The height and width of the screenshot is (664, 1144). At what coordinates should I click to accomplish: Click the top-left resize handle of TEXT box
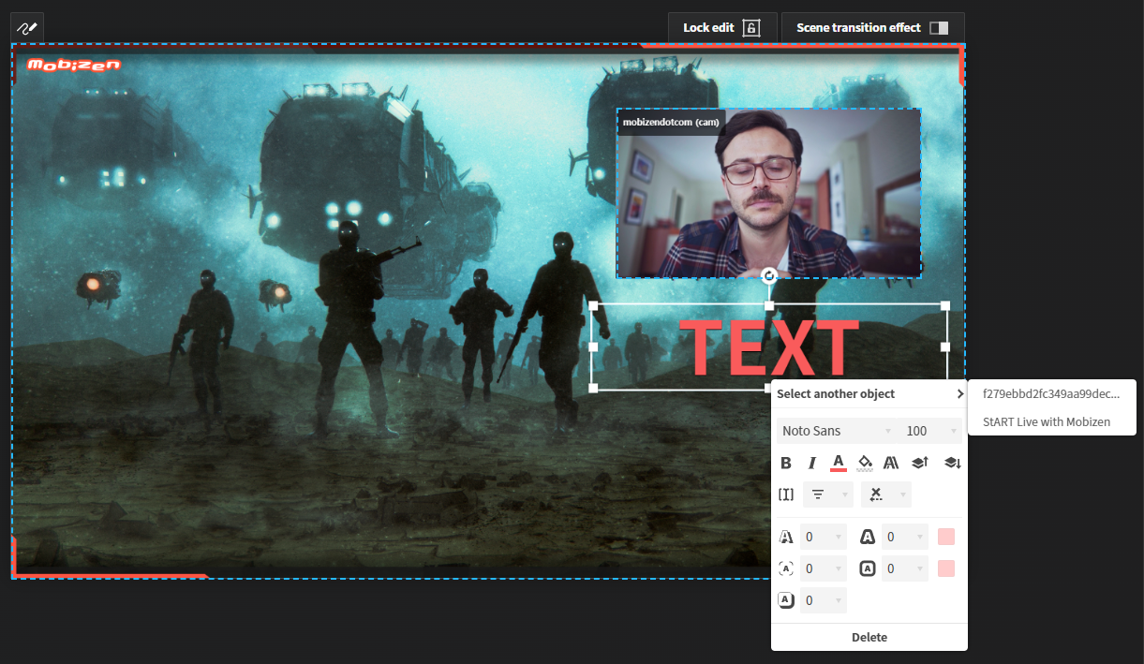click(593, 306)
